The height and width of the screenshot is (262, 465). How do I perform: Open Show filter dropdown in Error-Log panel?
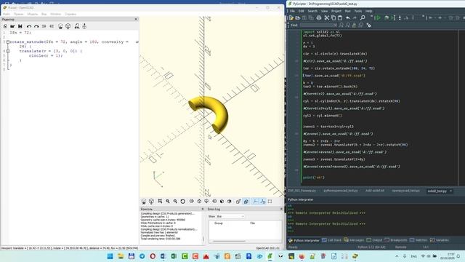230,217
